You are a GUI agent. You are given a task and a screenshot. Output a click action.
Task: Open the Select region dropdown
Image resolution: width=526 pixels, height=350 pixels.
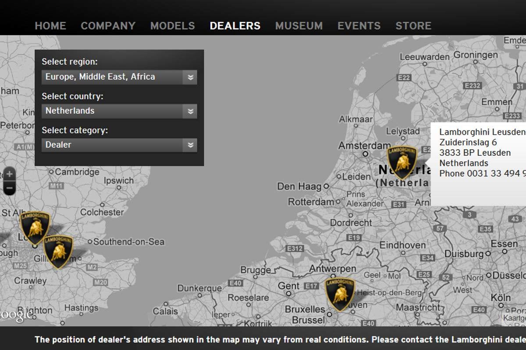coord(119,77)
